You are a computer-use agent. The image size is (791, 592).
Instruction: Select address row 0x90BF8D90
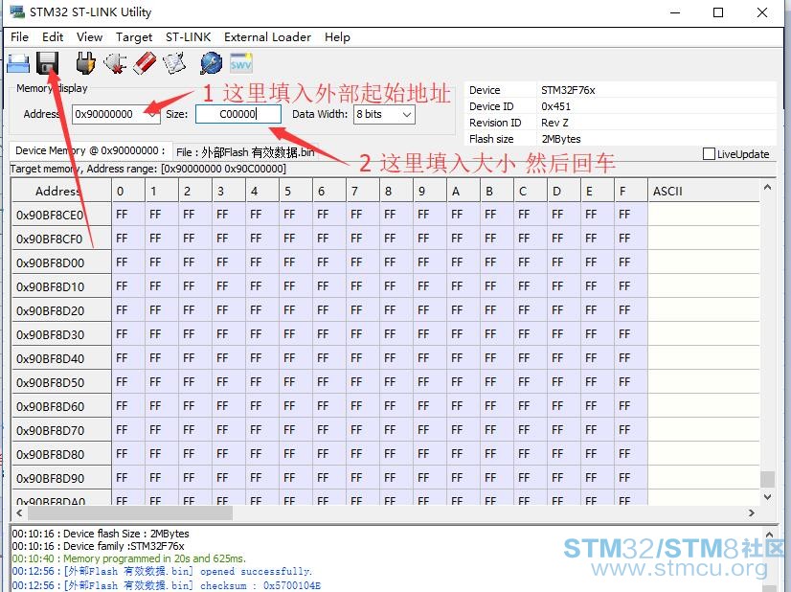tap(61, 478)
